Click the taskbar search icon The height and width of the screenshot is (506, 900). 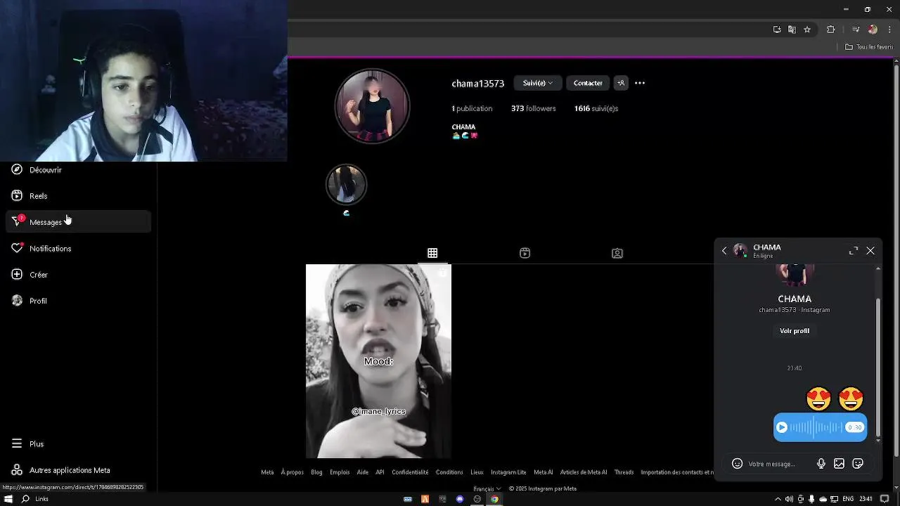coord(25,499)
